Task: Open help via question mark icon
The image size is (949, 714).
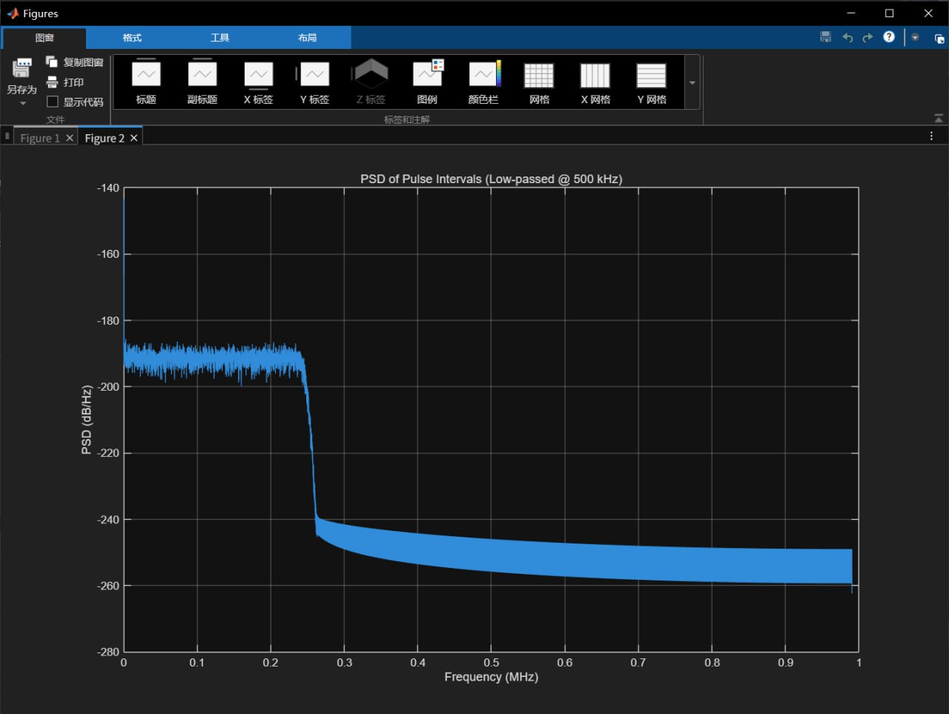Action: (x=889, y=37)
